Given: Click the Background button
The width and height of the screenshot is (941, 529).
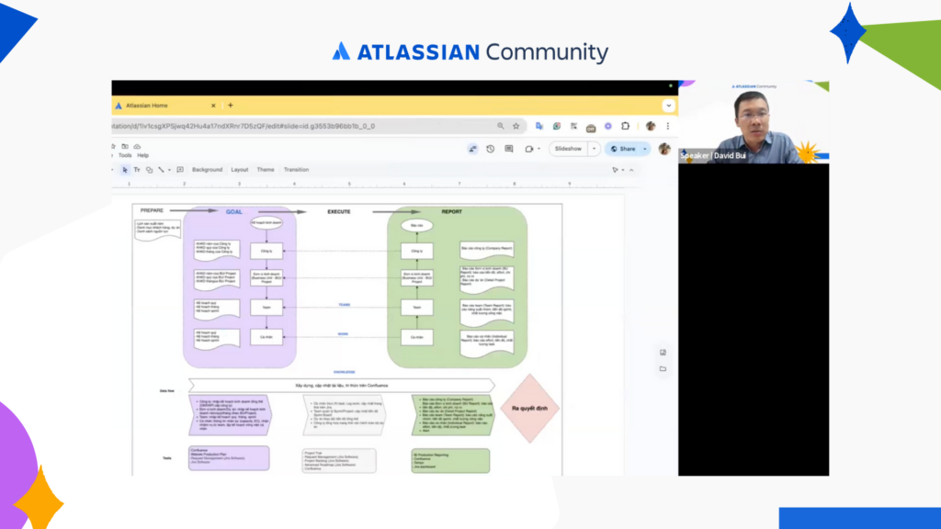Looking at the screenshot, I should click(x=207, y=170).
